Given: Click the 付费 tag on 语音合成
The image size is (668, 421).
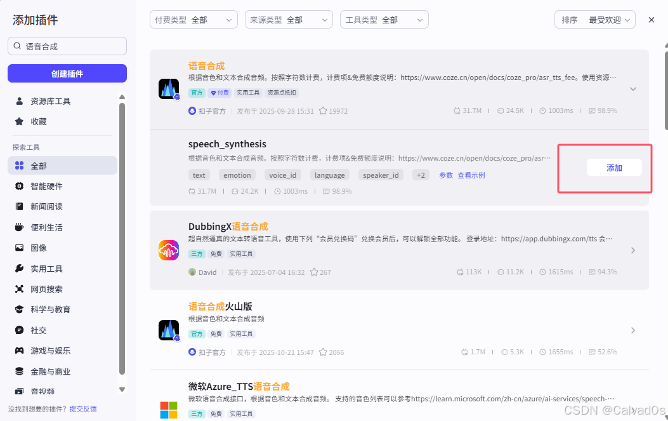Looking at the screenshot, I should point(220,93).
